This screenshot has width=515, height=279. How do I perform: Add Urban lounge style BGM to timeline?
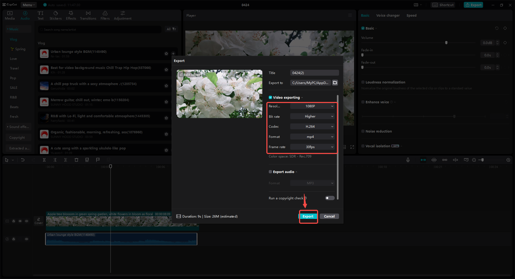tap(173, 54)
